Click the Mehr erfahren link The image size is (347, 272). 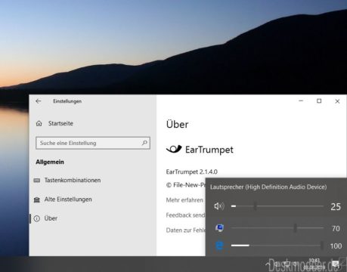tap(184, 200)
